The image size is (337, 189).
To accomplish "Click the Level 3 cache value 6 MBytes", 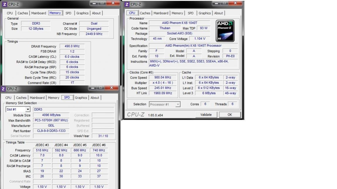I will pyautogui.click(x=209, y=93).
